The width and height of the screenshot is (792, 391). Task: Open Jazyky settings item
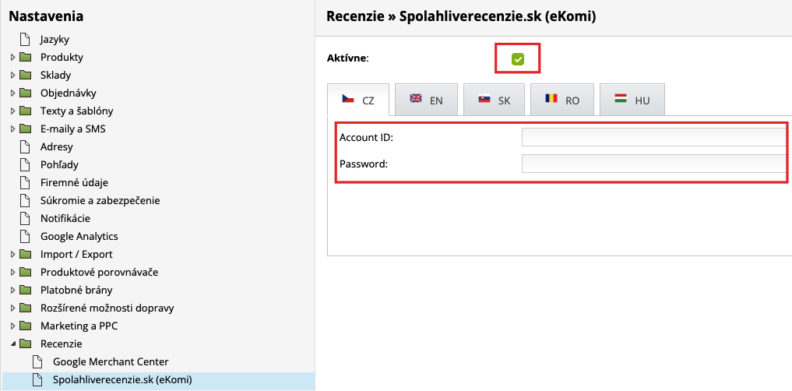55,39
